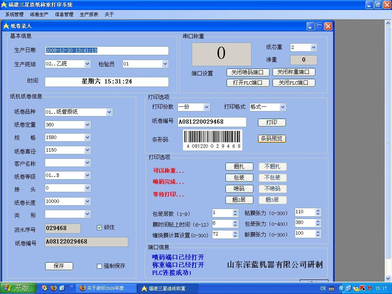Click the 打印 print button
The width and height of the screenshot is (392, 294).
click(x=271, y=122)
